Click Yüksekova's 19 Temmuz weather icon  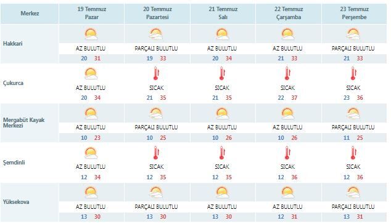(91, 192)
